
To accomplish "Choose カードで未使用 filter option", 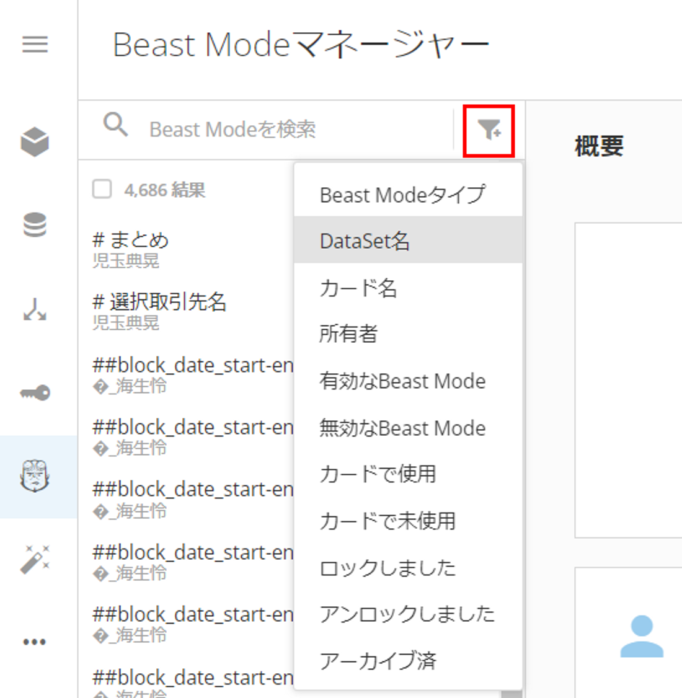I will pos(408,520).
